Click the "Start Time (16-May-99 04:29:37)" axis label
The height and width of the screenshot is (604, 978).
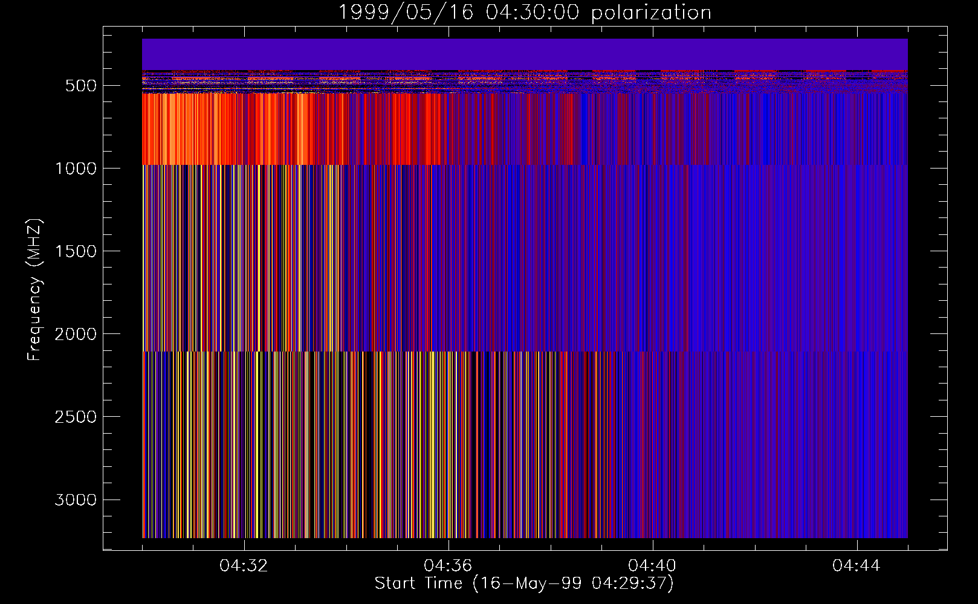click(523, 583)
